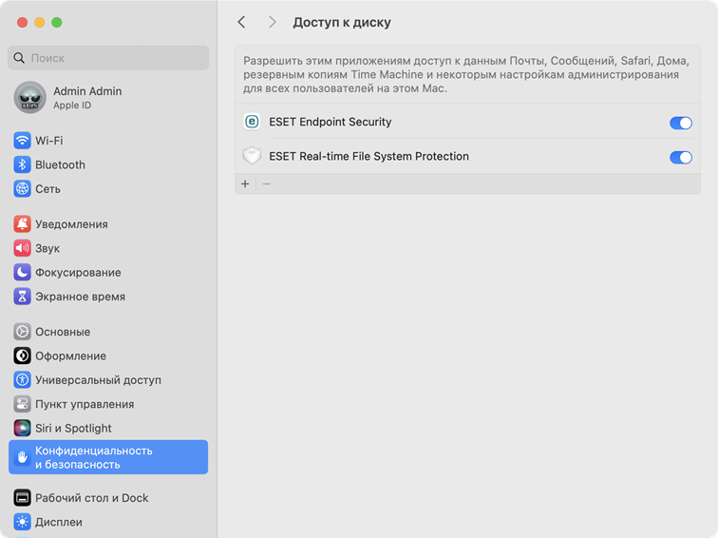
Task: Open Экранное время hourglass icon
Action: click(22, 297)
